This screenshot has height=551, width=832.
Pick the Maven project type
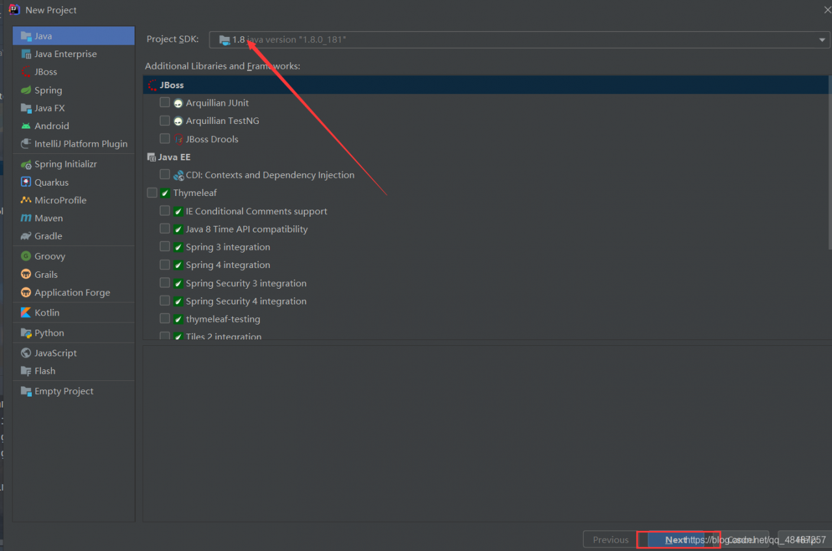tap(73, 218)
